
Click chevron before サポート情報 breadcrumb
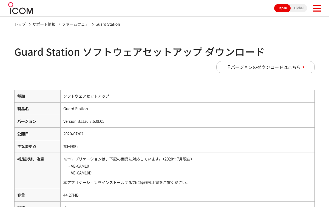click(30, 24)
